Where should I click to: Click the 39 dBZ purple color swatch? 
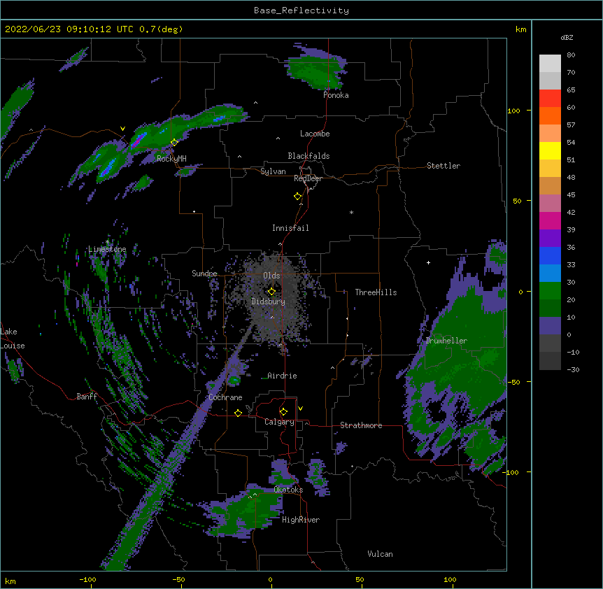pyautogui.click(x=550, y=238)
